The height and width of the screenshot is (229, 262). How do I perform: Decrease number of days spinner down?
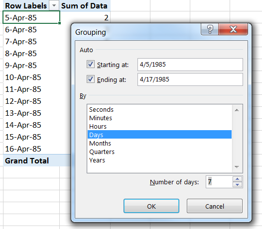click(237, 184)
